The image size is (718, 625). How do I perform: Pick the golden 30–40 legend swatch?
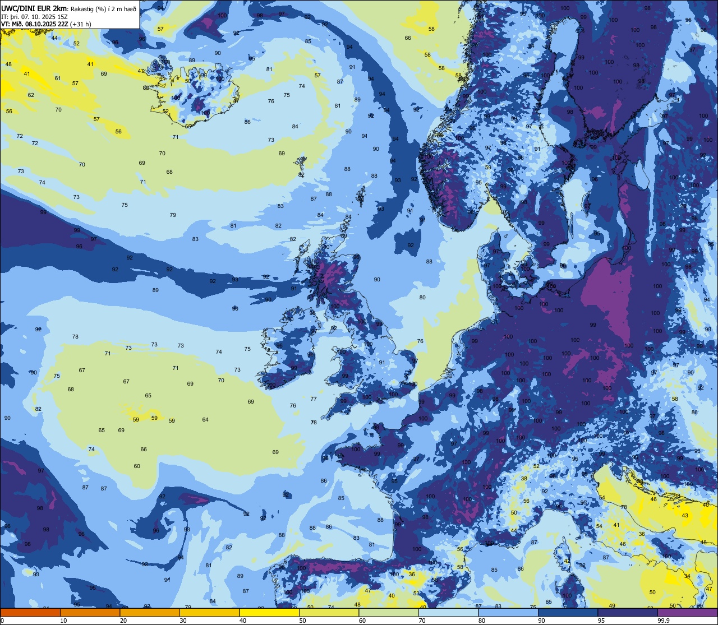(x=209, y=613)
